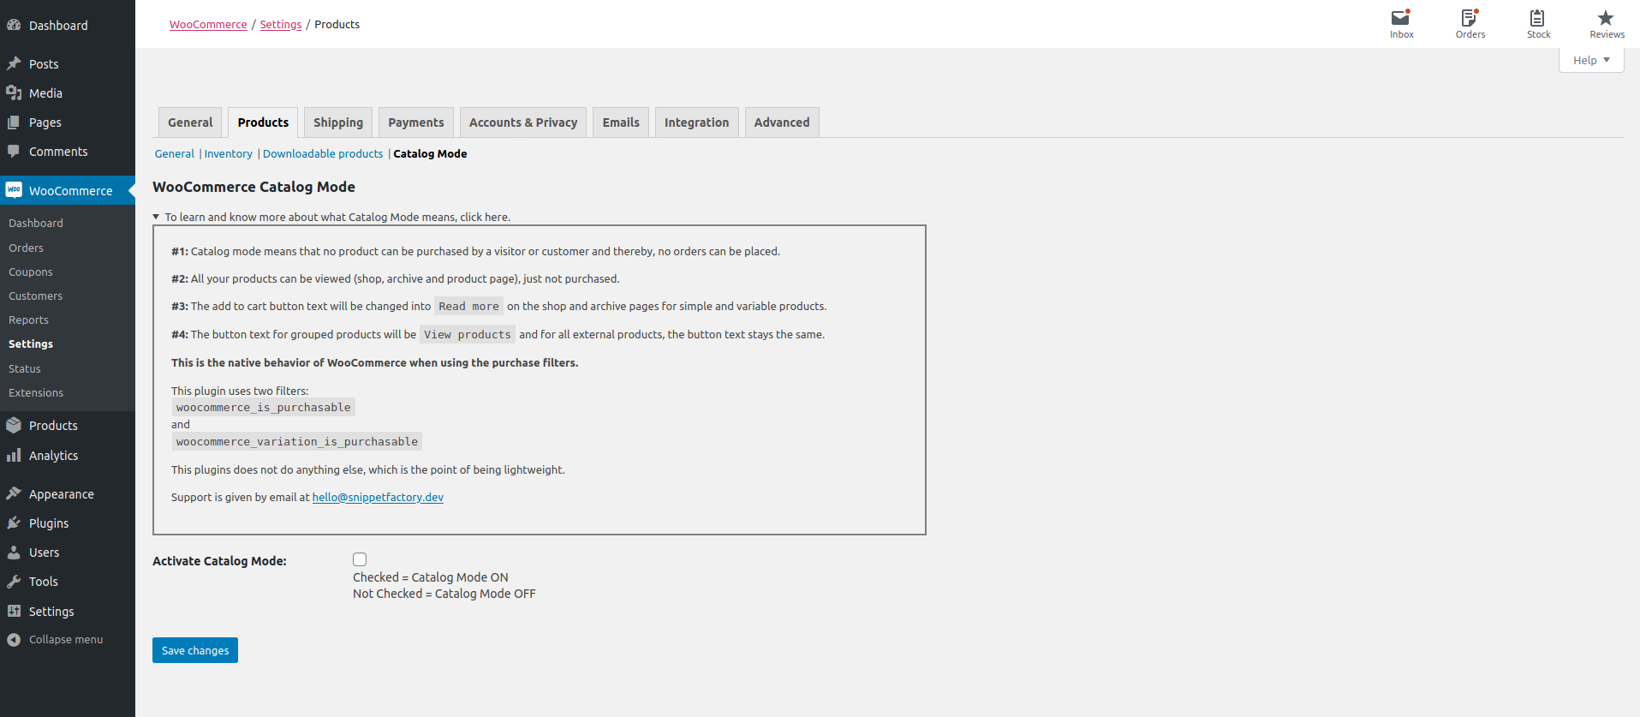This screenshot has height=717, width=1640.
Task: Click the Posts pushpin icon
Action: point(14,63)
